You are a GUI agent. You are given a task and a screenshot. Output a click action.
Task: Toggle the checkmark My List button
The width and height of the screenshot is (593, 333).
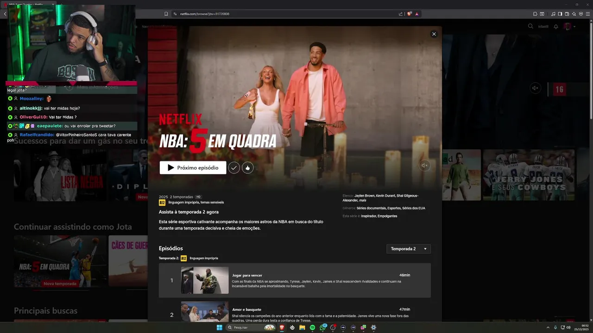[234, 168]
